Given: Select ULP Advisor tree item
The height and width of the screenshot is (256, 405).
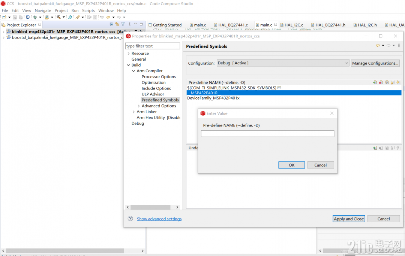Looking at the screenshot, I should (x=153, y=94).
